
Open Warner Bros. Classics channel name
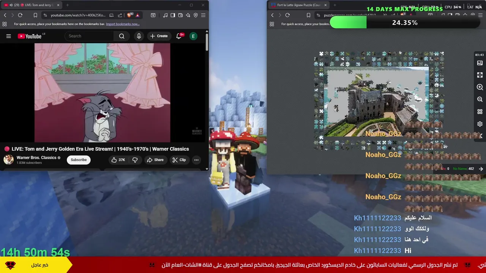(x=36, y=157)
